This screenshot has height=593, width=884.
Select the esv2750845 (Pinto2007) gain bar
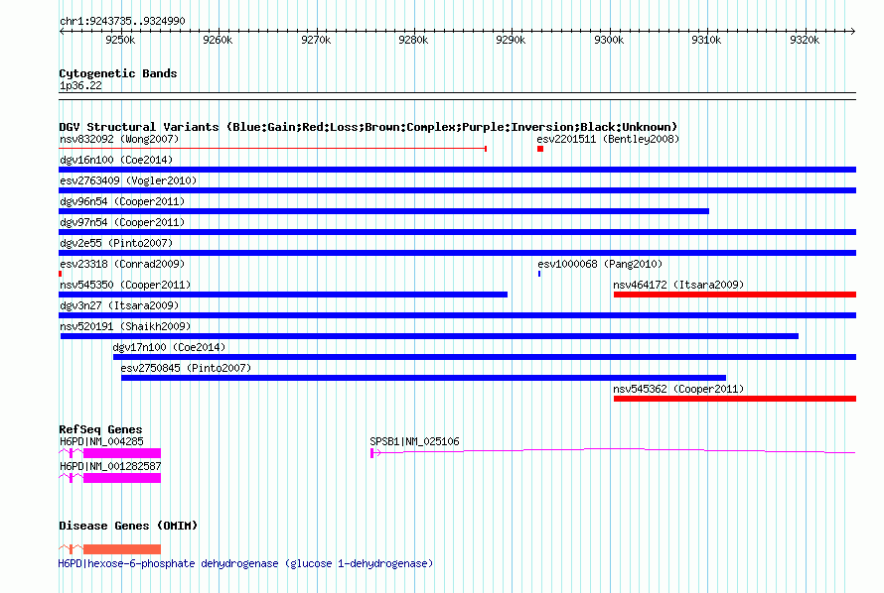(x=423, y=378)
